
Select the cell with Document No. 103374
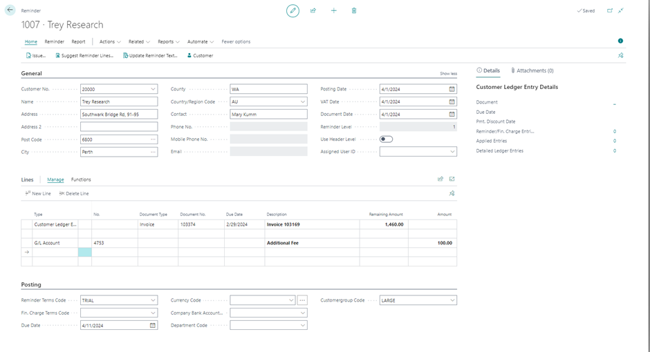point(201,224)
